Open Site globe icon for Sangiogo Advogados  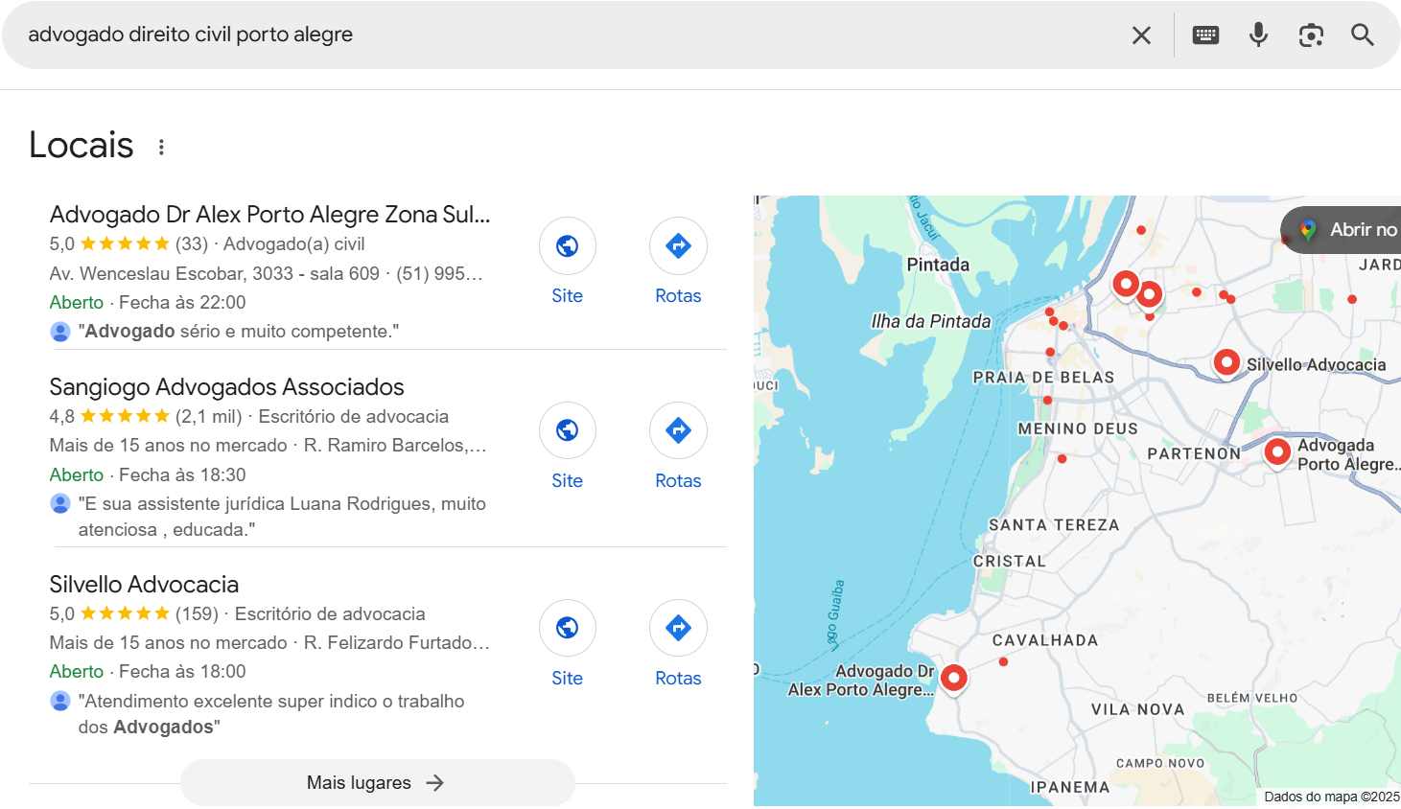click(567, 430)
